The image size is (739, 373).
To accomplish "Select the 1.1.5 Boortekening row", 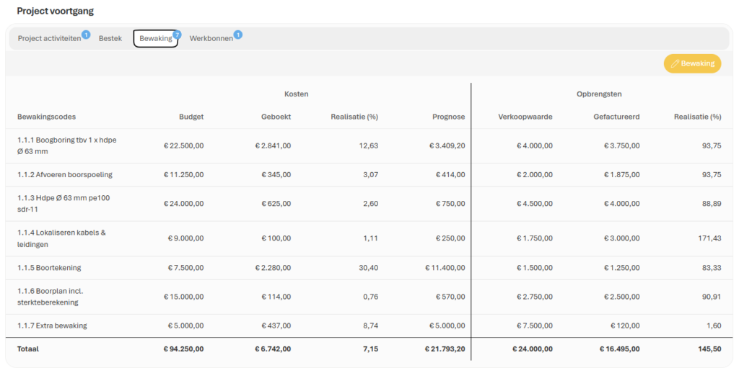I will (x=369, y=268).
